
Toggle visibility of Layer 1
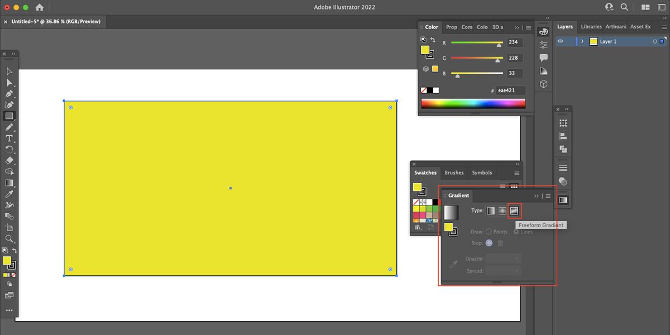click(561, 41)
